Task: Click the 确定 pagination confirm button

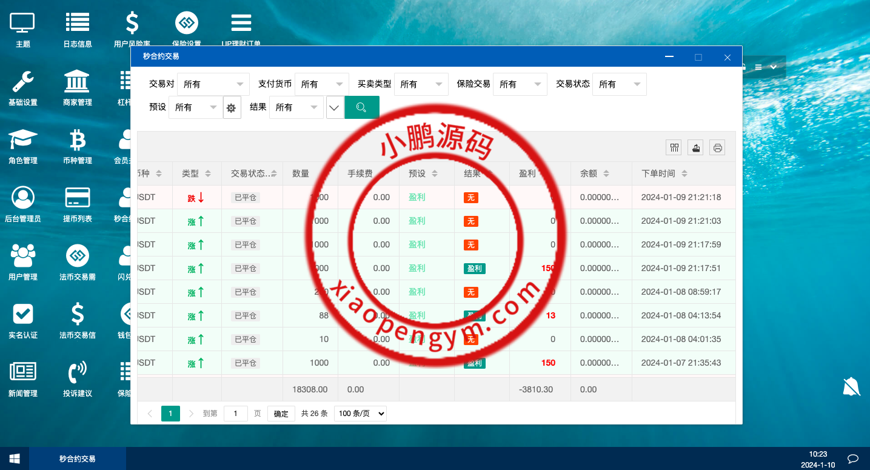Action: (x=281, y=414)
